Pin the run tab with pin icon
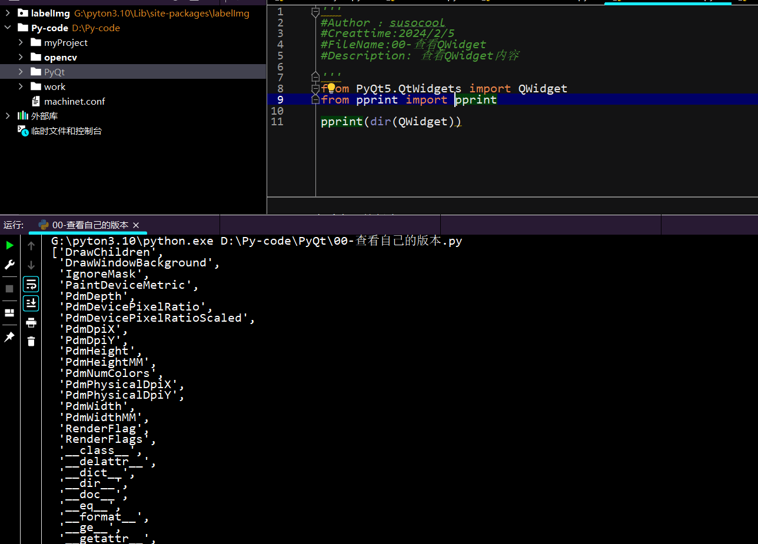This screenshot has height=544, width=758. (9, 337)
